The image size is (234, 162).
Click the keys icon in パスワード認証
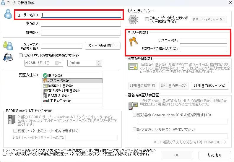pyautogui.click(x=133, y=42)
